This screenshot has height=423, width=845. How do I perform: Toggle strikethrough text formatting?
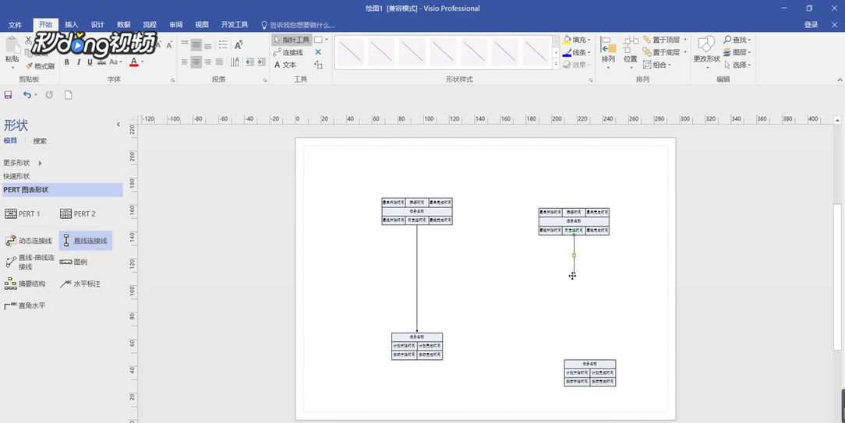pos(101,62)
